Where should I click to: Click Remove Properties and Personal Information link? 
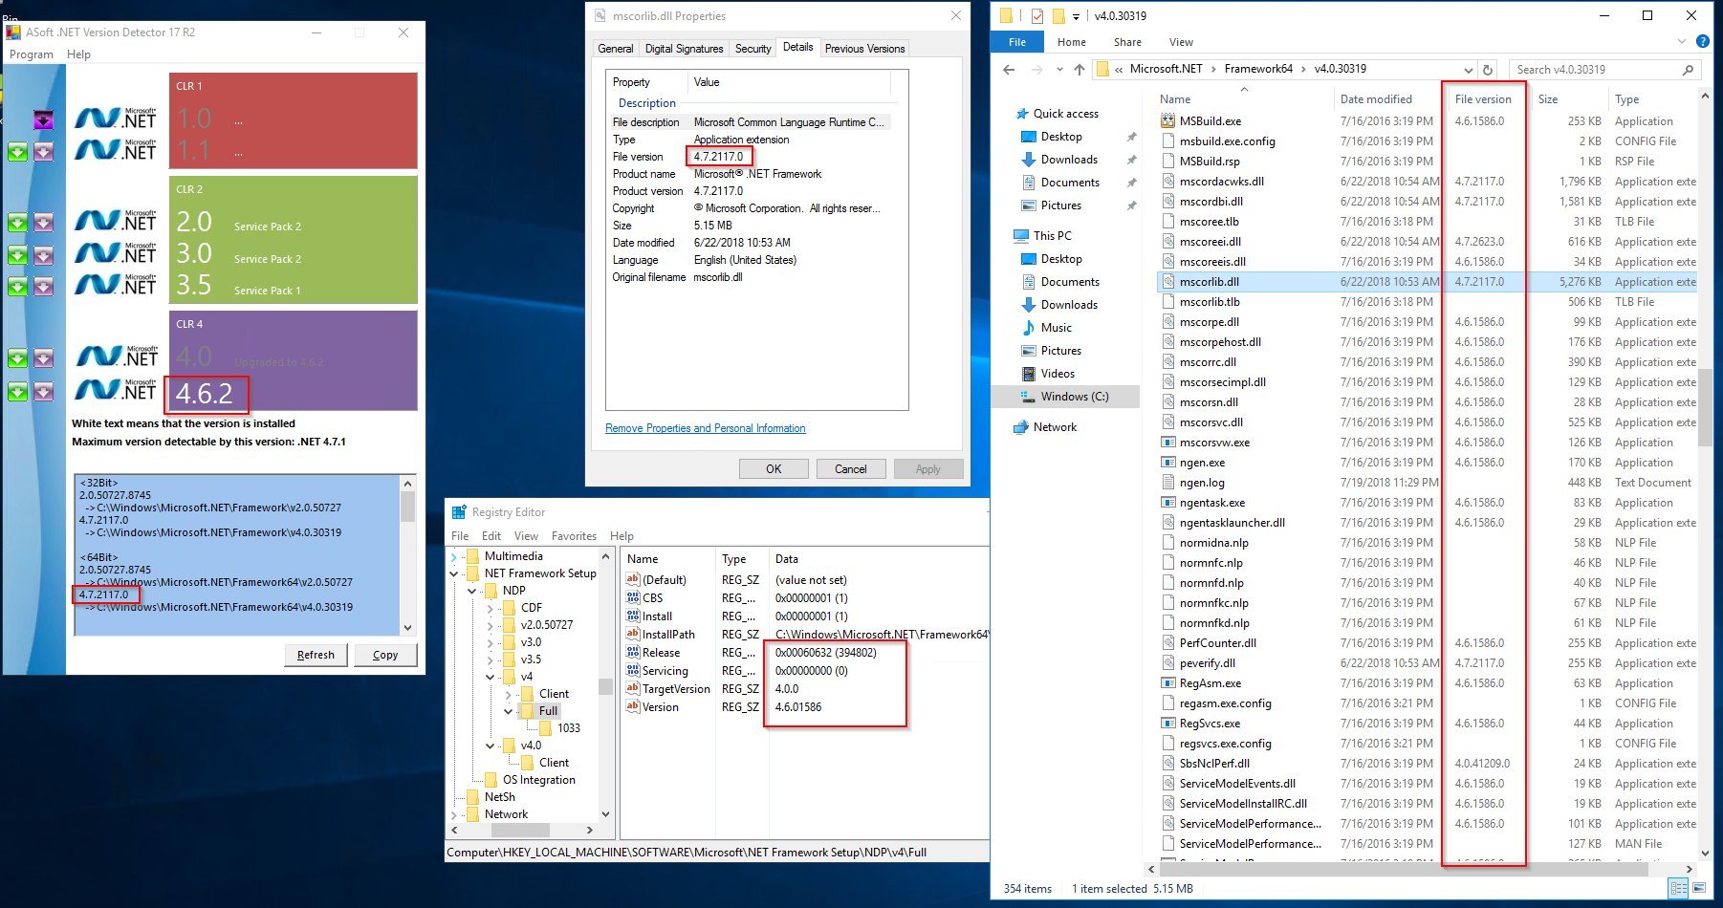tap(705, 428)
